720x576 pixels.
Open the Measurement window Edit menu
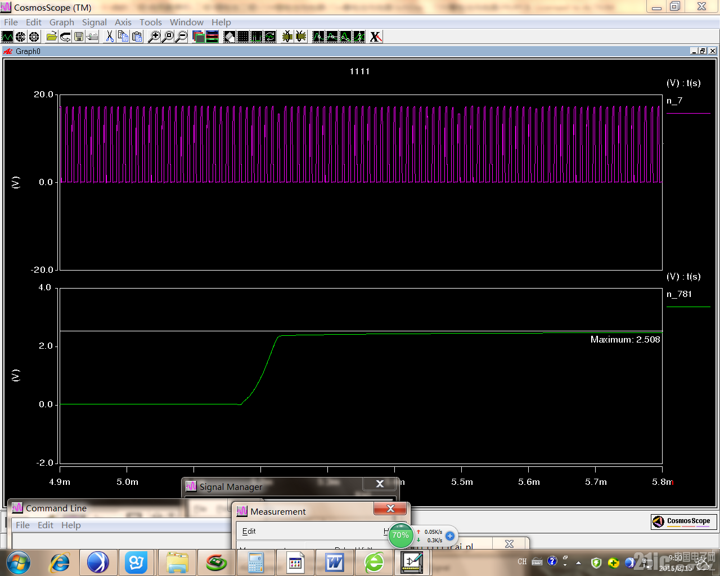pos(249,531)
